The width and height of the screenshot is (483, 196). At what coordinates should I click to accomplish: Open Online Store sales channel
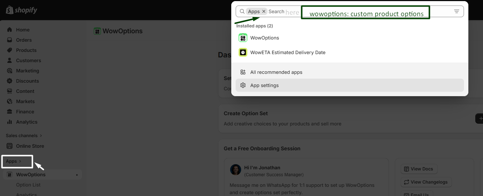[30, 146]
